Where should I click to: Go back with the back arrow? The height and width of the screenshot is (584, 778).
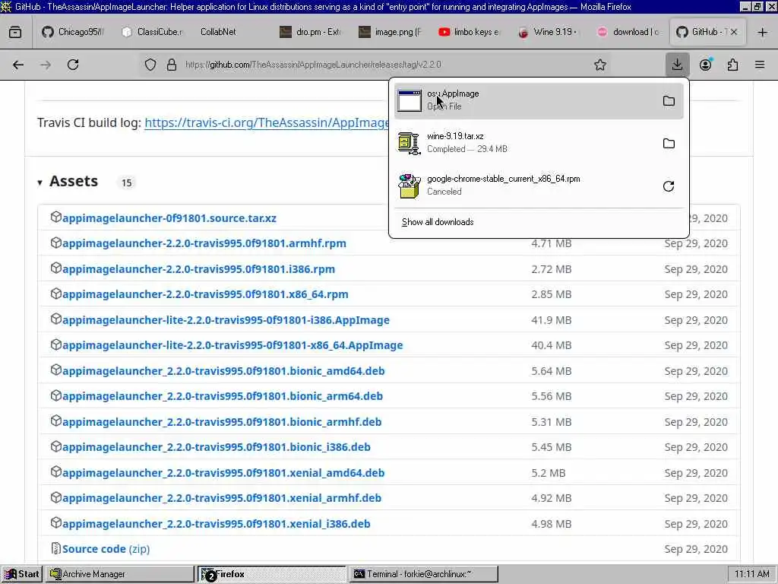pos(18,65)
